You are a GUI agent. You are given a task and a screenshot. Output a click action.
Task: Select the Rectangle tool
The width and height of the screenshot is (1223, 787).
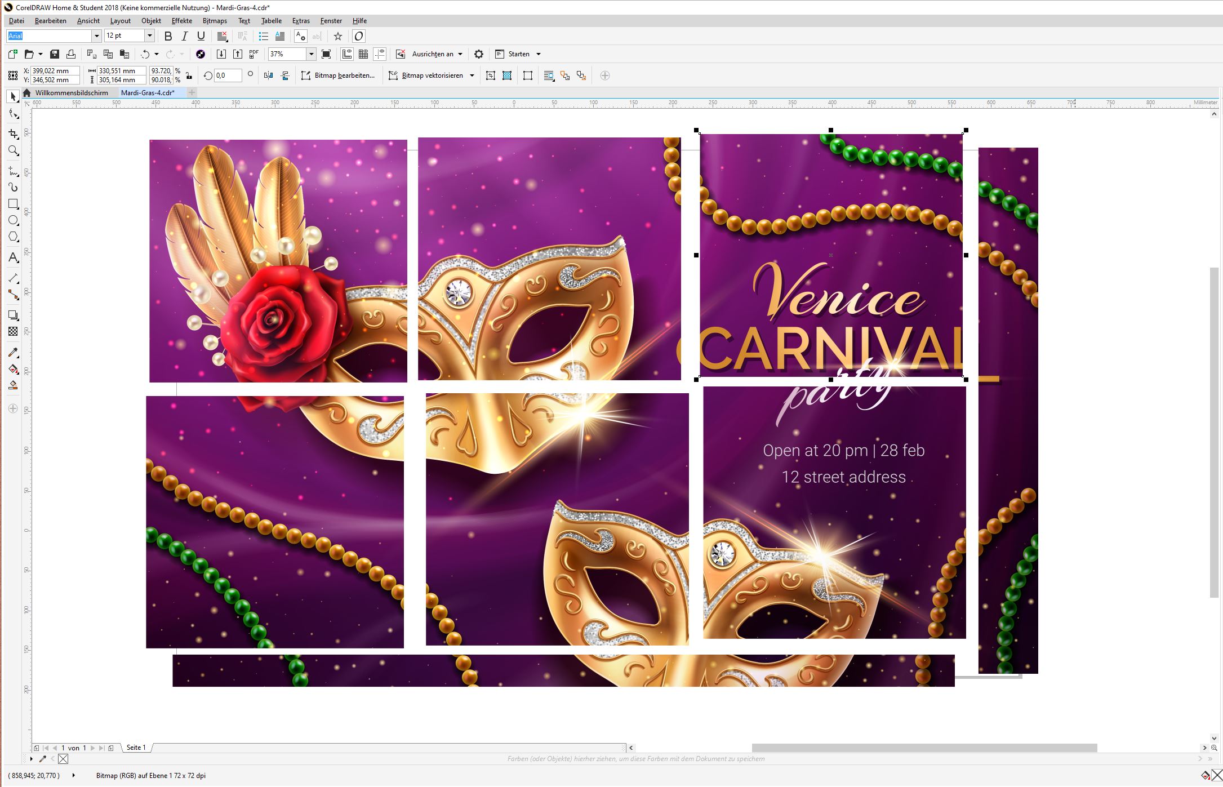pos(13,204)
